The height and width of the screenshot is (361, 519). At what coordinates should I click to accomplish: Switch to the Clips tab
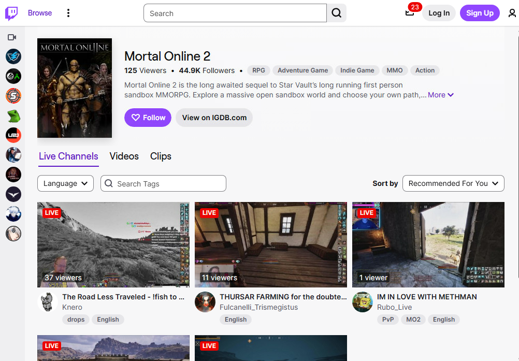click(161, 156)
